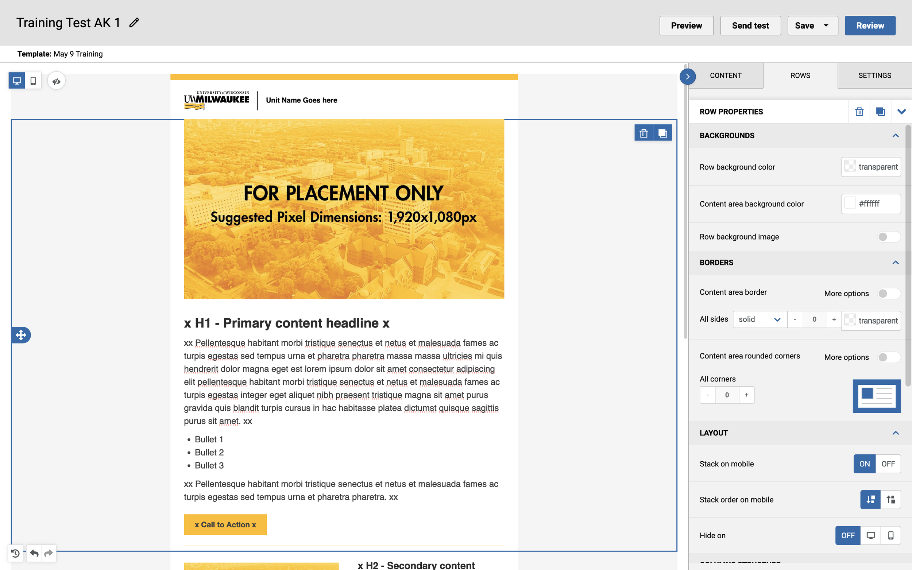Set mobile stack order to reversed

(890, 500)
